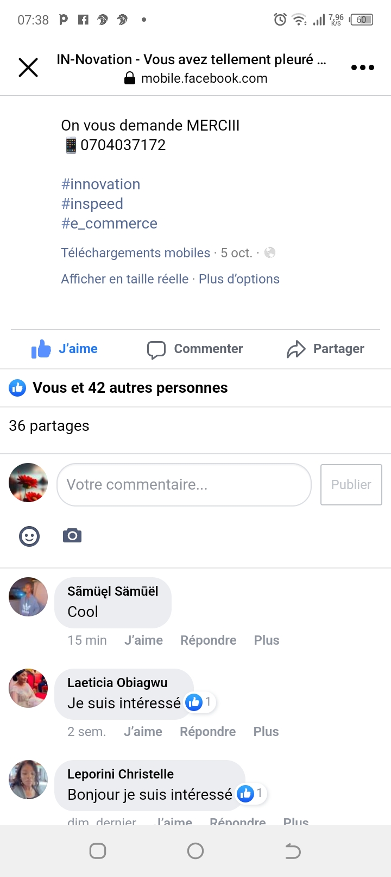Open Leporini Christelle's profile picture

pyautogui.click(x=28, y=780)
